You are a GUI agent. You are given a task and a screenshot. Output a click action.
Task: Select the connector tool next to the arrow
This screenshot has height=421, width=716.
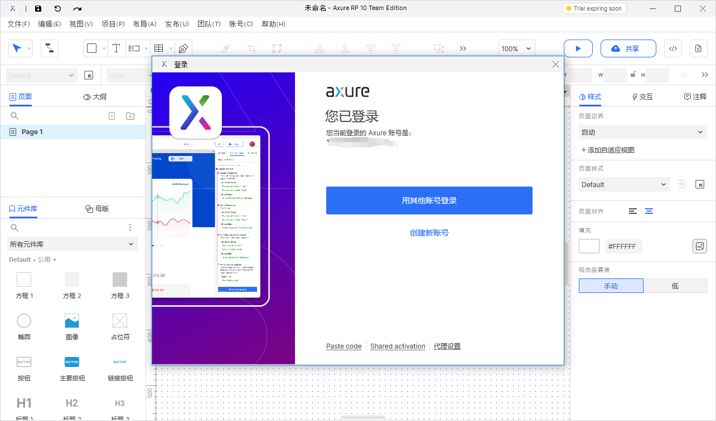[x=49, y=48]
